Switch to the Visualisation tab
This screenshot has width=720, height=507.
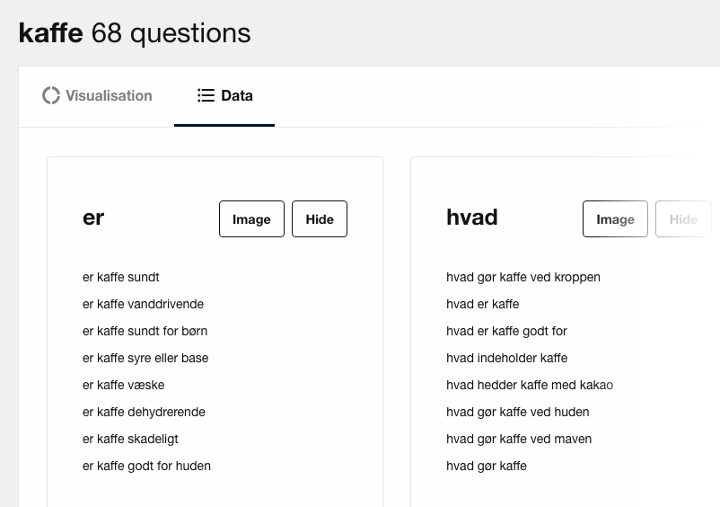(x=98, y=95)
